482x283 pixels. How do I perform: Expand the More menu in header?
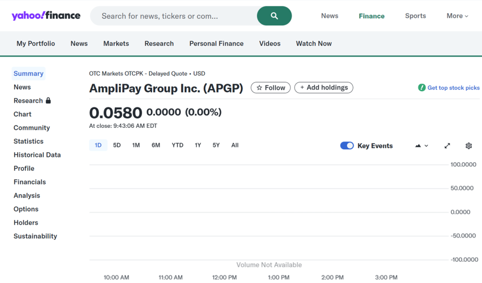(458, 16)
